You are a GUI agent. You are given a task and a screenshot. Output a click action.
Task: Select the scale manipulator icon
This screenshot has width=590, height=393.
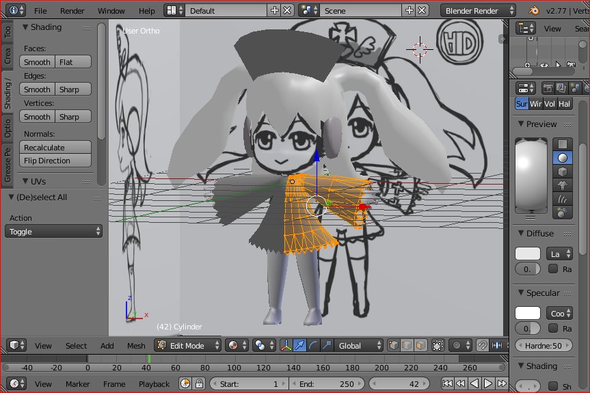tap(327, 345)
